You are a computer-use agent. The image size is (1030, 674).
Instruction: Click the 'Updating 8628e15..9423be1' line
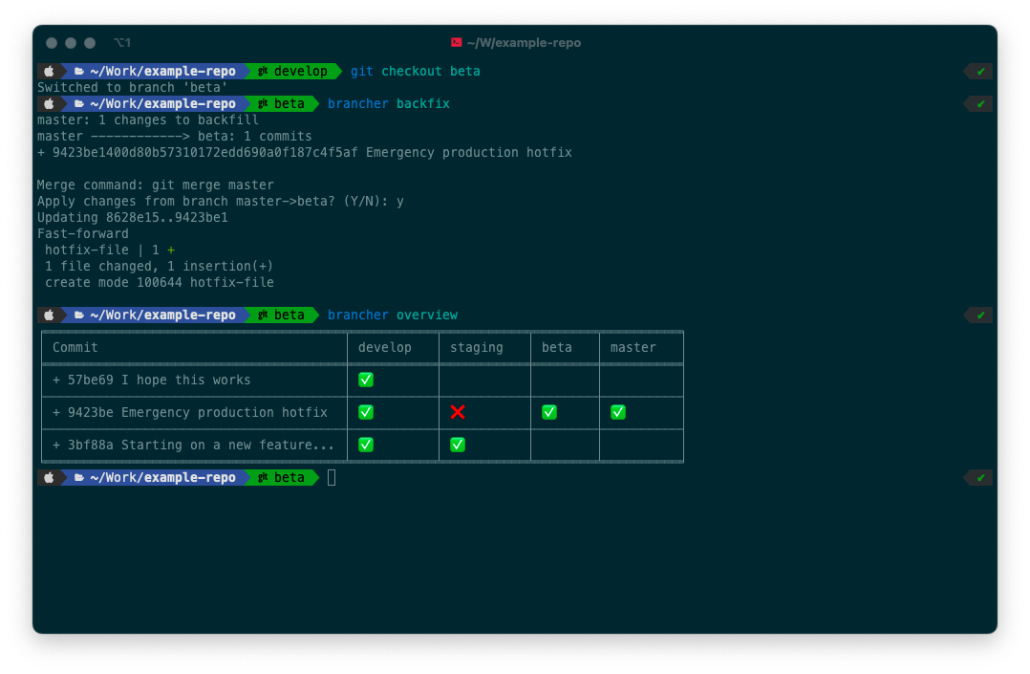[x=133, y=218]
